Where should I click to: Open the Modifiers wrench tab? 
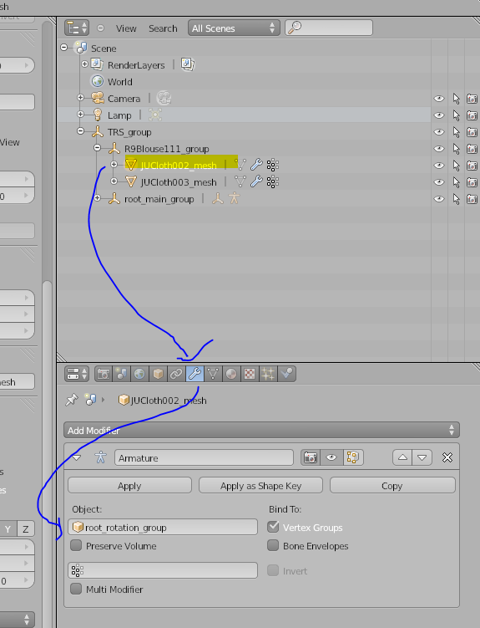[195, 374]
